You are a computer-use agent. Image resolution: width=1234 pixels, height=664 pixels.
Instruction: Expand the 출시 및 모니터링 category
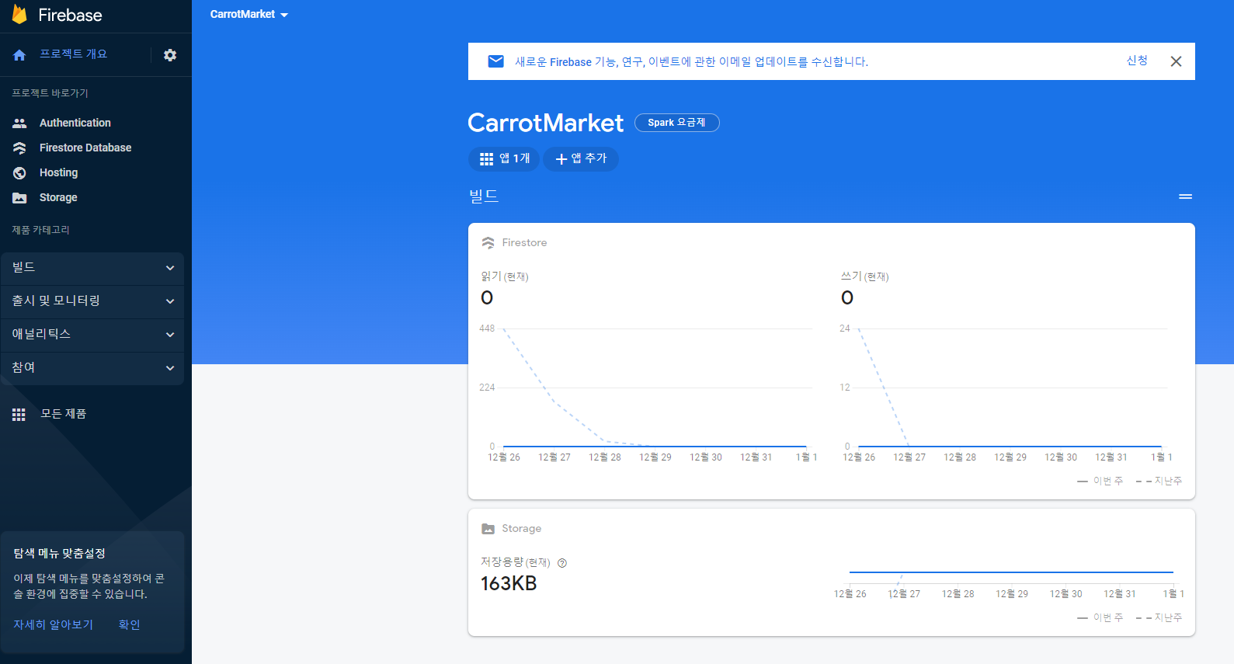coord(92,301)
